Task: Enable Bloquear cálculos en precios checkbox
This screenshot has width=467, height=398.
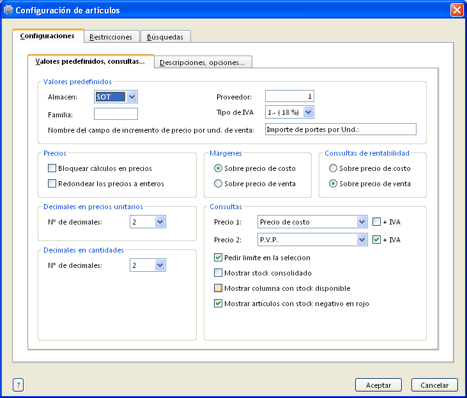Action: [52, 168]
